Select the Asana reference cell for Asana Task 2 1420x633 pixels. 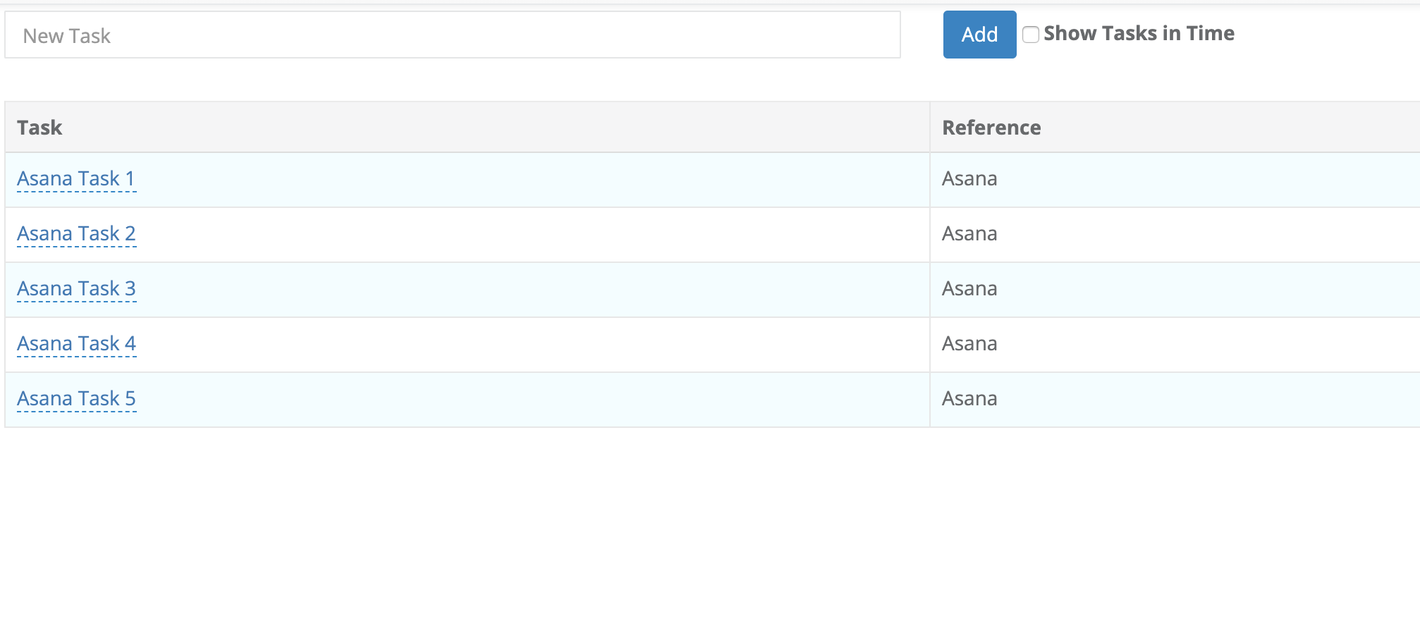click(1175, 235)
